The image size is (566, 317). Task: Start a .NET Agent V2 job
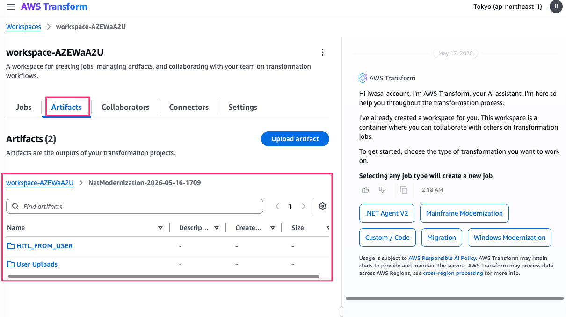tap(387, 213)
